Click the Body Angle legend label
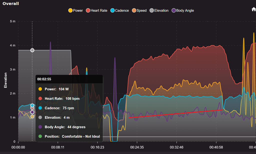 (x=185, y=10)
